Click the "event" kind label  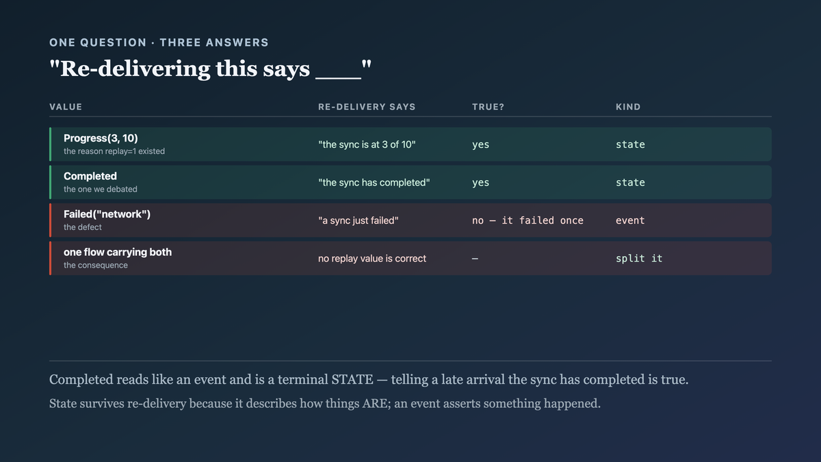630,220
